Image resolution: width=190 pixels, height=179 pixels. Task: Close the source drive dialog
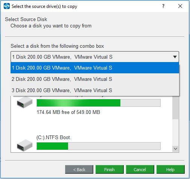[x=180, y=6]
